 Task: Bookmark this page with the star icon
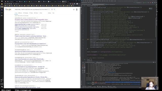[68, 4]
